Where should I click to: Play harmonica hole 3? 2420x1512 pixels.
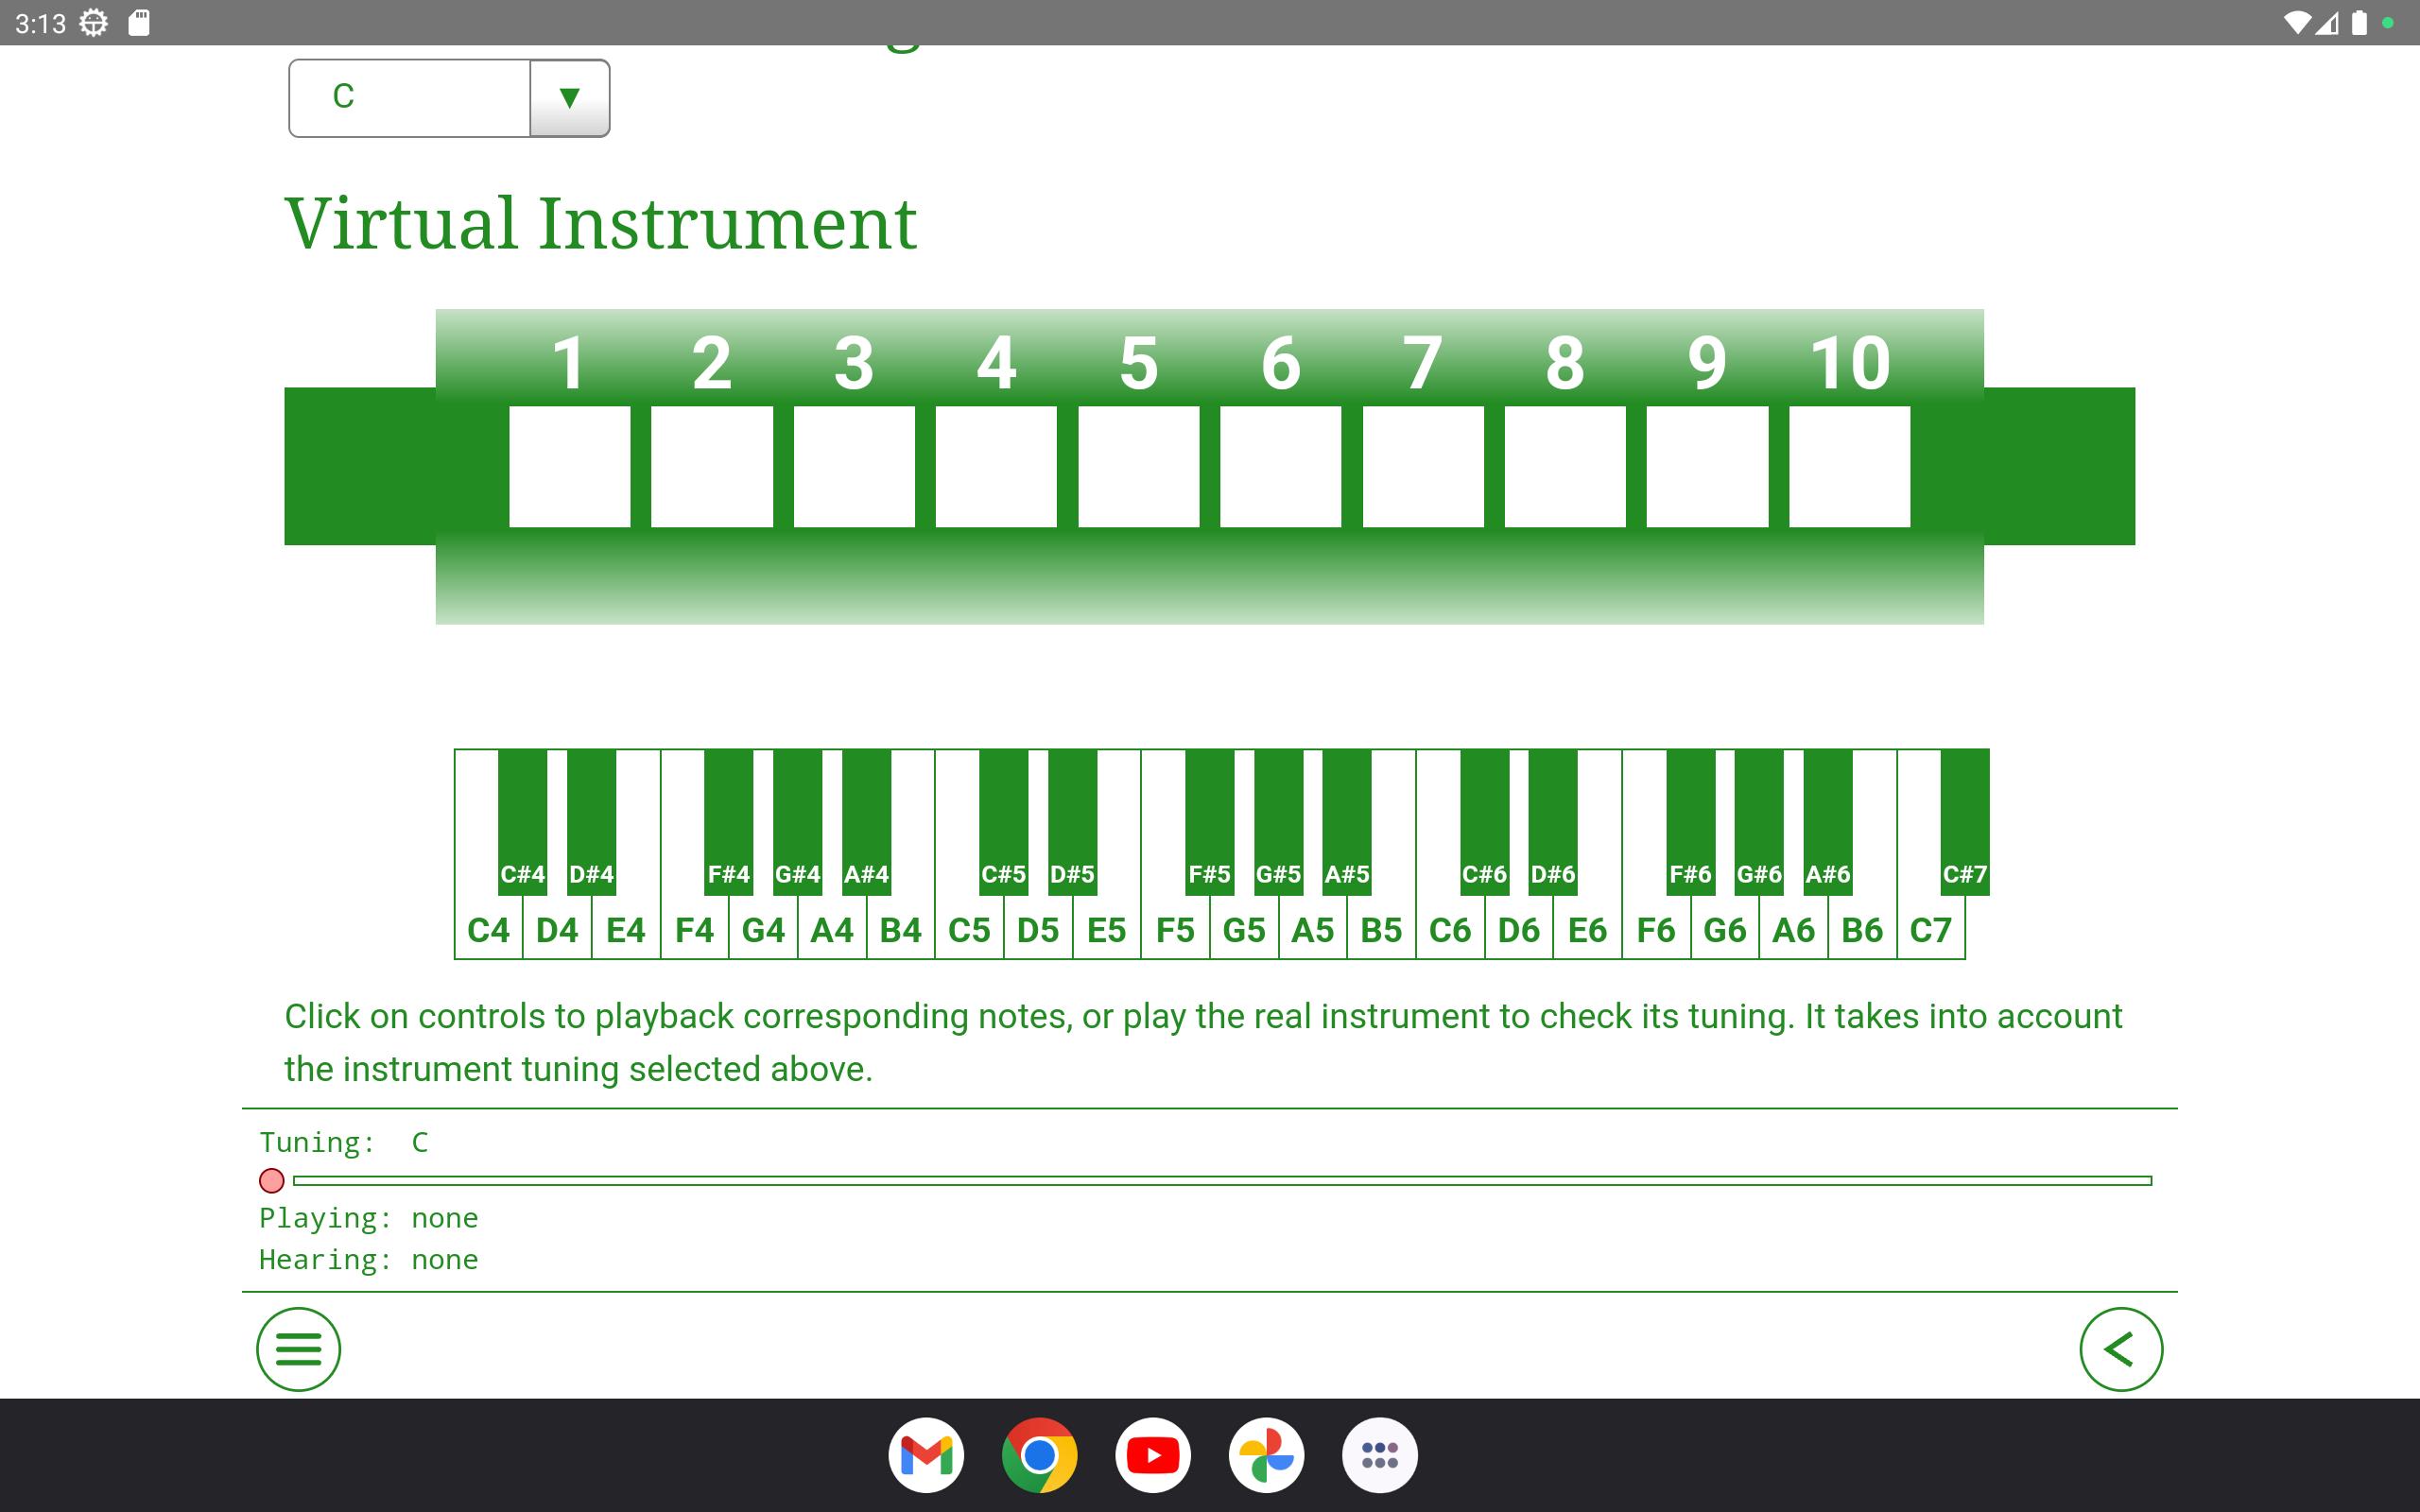click(854, 466)
